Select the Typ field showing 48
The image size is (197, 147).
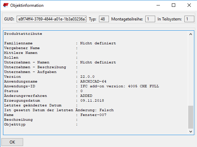click(x=104, y=19)
